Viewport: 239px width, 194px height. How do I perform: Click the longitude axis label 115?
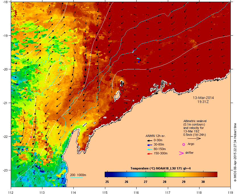pyautogui.click(x=105, y=192)
